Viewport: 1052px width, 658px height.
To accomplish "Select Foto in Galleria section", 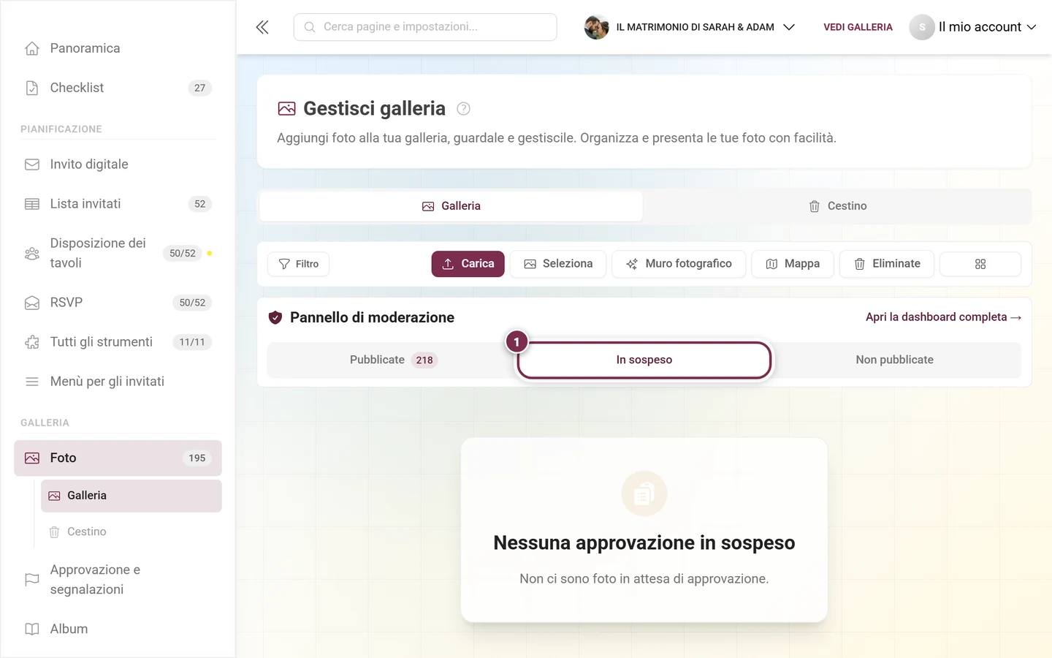I will click(118, 458).
